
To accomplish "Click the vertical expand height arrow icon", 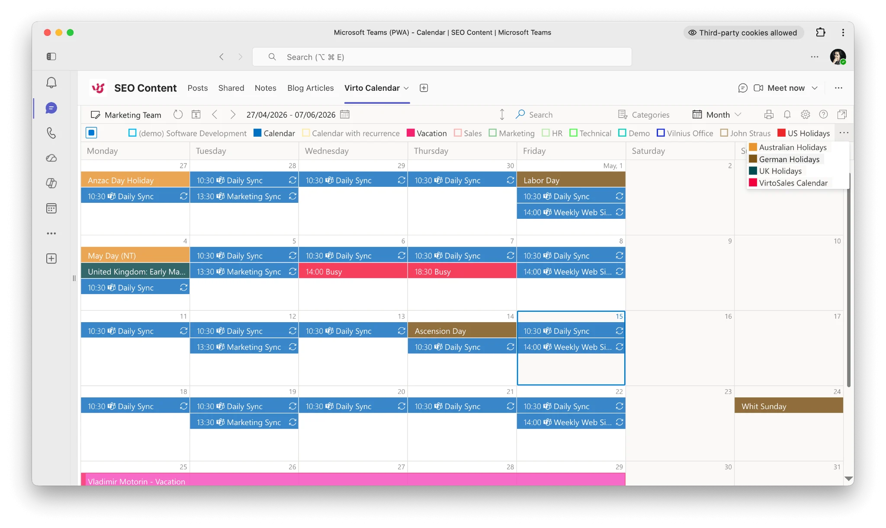I will 502,115.
